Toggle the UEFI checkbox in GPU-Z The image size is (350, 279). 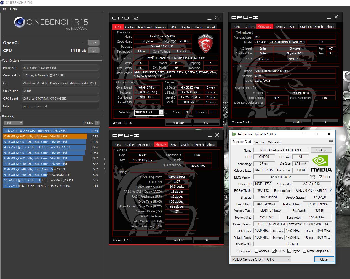(x=320, y=177)
